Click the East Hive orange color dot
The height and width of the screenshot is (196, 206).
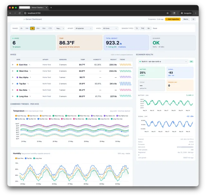pos(17,65)
